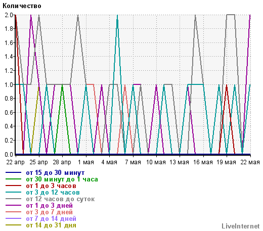The width and height of the screenshot is (263, 231).
Task: Click the 'Количество' chart title
Action: (x=22, y=6)
